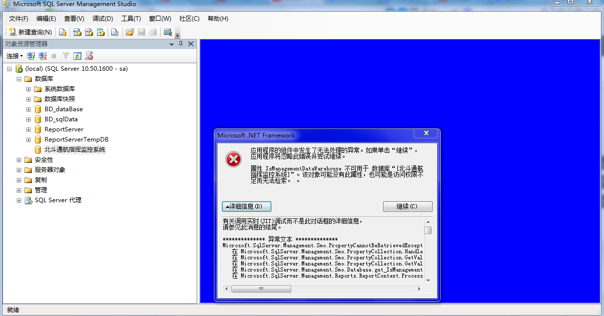Screen dimensions: 604x316
Task: Refresh the Object Explorer tree
Action: click(x=77, y=56)
